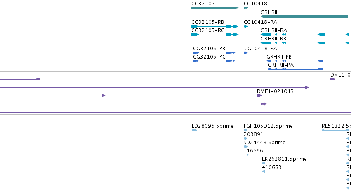Click the LD28096.5prime EST label
The image size is (351, 190).
(212, 126)
